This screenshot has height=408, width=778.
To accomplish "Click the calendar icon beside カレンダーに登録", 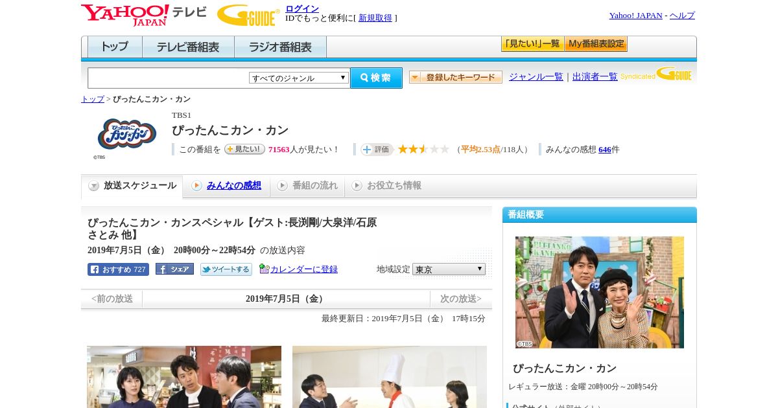I will click(x=264, y=269).
